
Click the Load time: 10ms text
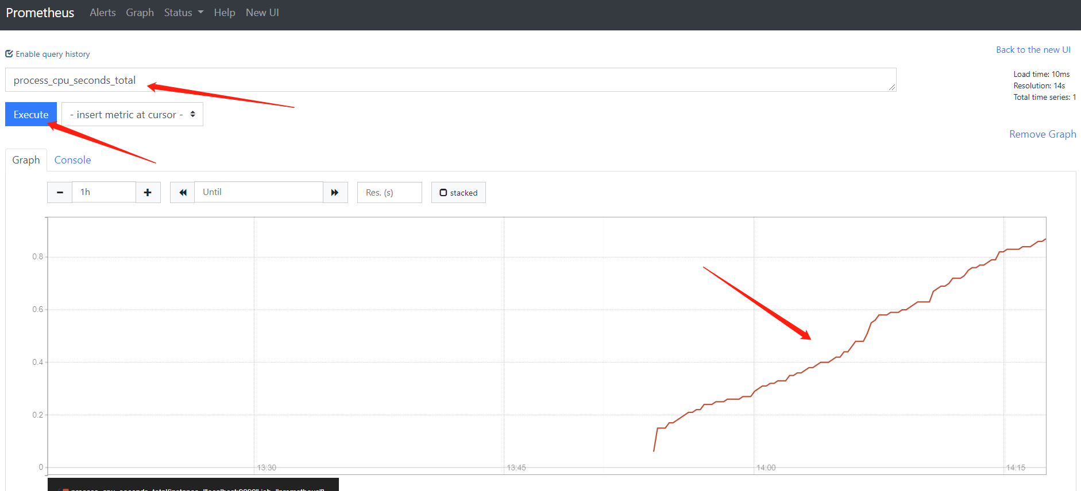pos(1041,74)
